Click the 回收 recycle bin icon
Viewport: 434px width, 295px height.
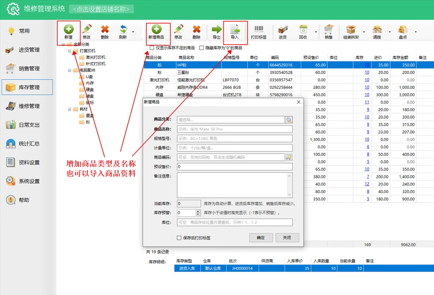[303, 29]
